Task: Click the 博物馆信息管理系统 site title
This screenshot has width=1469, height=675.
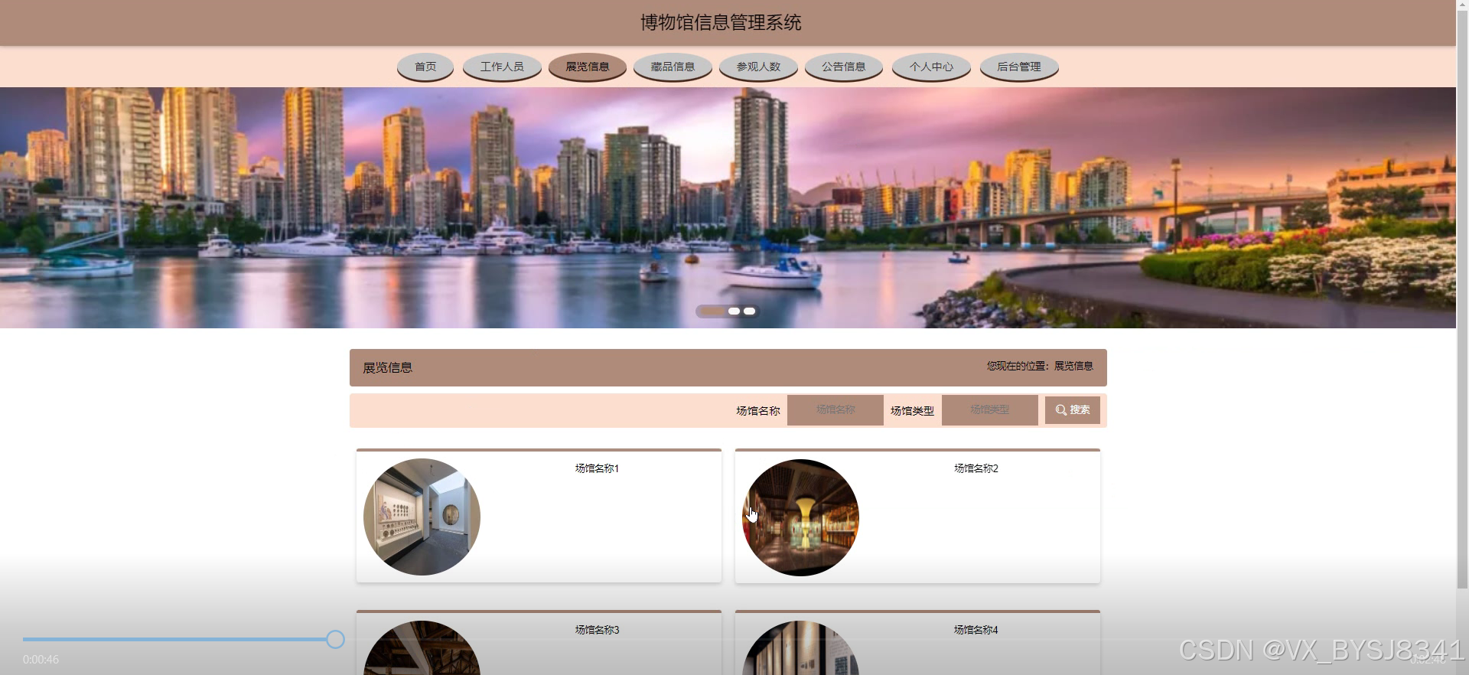Action: (721, 23)
